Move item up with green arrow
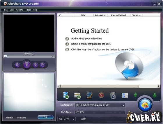The image size is (163, 124). (135, 95)
